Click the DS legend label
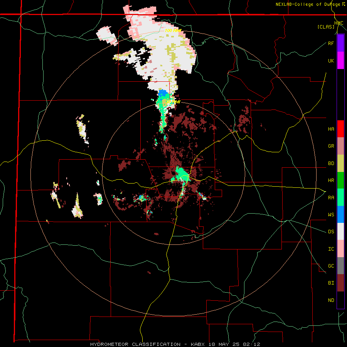Image resolution: width=347 pixels, height=347 pixels. (331, 232)
